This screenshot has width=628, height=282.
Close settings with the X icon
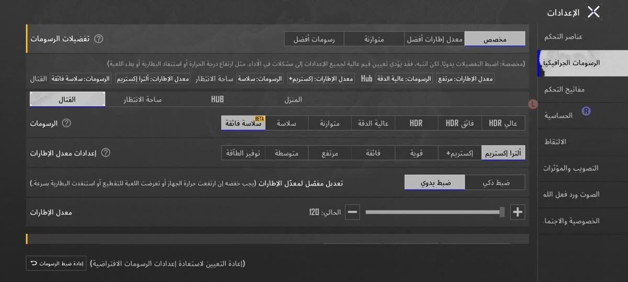(x=593, y=12)
